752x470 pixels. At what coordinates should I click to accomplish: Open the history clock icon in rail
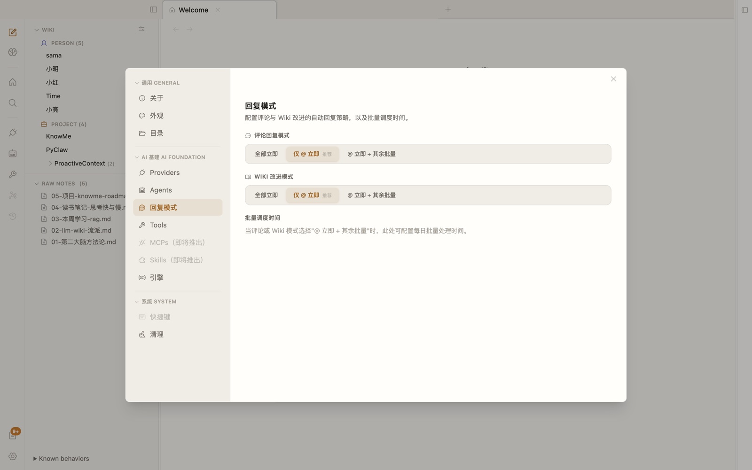click(x=13, y=216)
